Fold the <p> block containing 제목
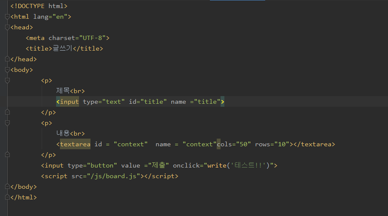The width and height of the screenshot is (388, 216). pyautogui.click(x=7, y=80)
